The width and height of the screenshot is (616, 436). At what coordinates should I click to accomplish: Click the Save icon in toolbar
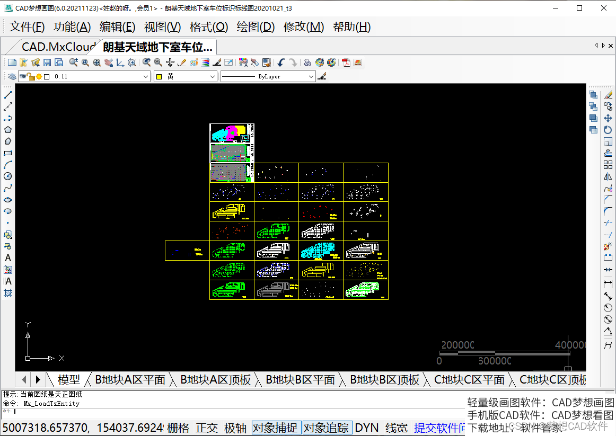[47, 63]
